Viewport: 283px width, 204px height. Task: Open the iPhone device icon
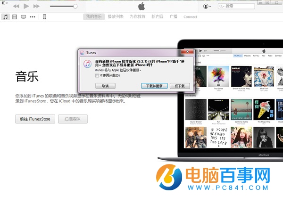point(44,17)
